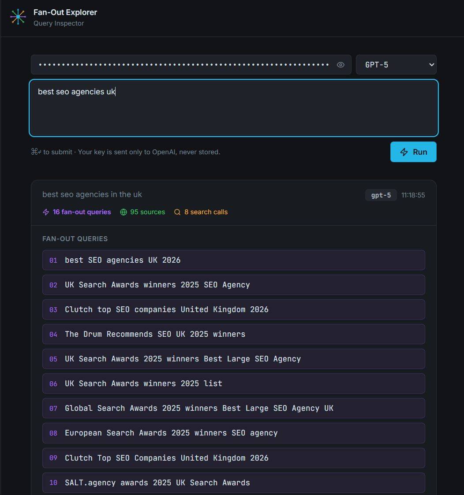Select query 04 The Drum Recommends row
Screen dimensions: 464x495
coord(233,334)
